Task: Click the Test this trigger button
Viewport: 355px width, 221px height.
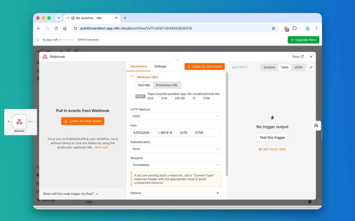Action: 272,137
